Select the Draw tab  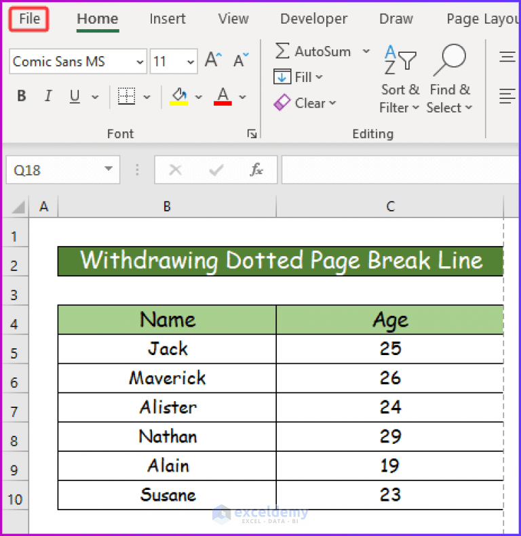pos(396,19)
